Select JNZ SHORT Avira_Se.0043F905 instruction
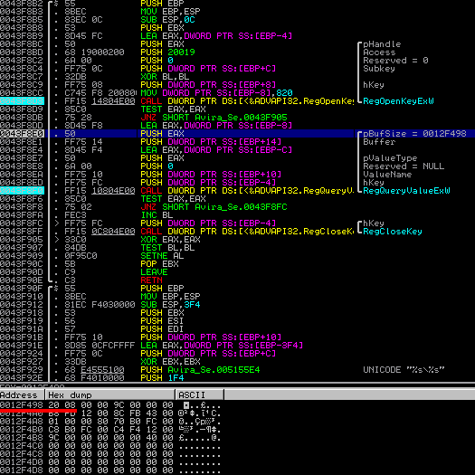Viewport: 475px width, 475px height. point(214,118)
